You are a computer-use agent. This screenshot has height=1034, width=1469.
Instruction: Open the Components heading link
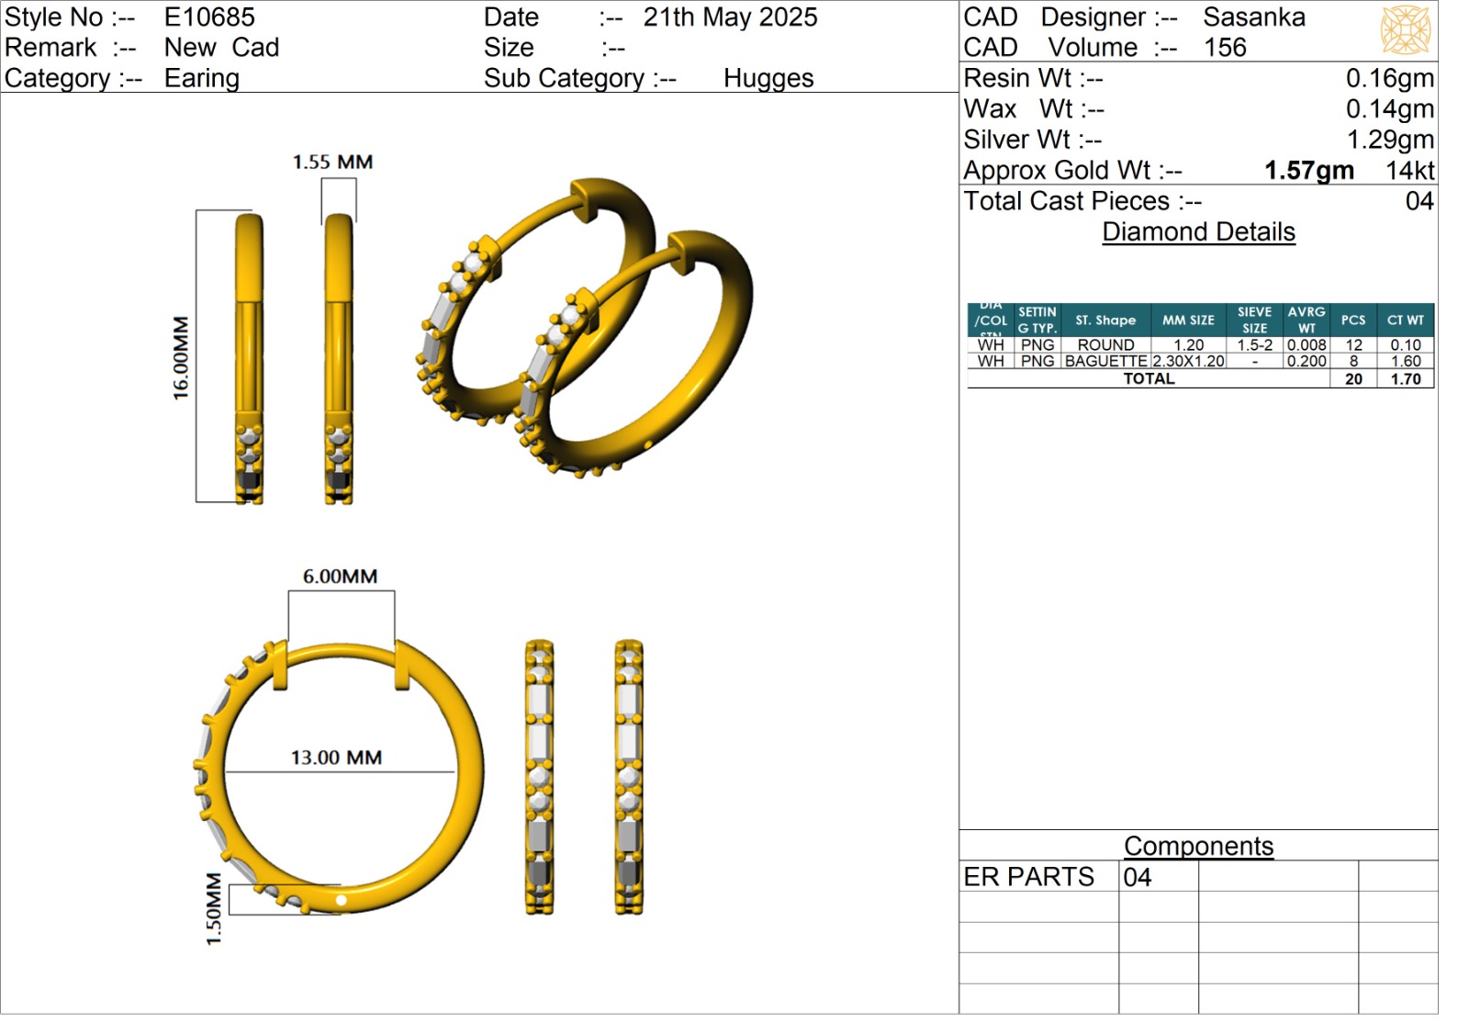1198,846
